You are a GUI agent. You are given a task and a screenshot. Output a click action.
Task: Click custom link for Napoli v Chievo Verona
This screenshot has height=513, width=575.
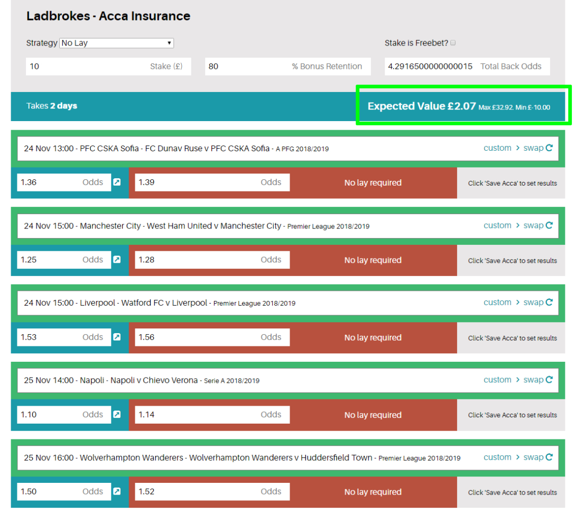(x=497, y=380)
